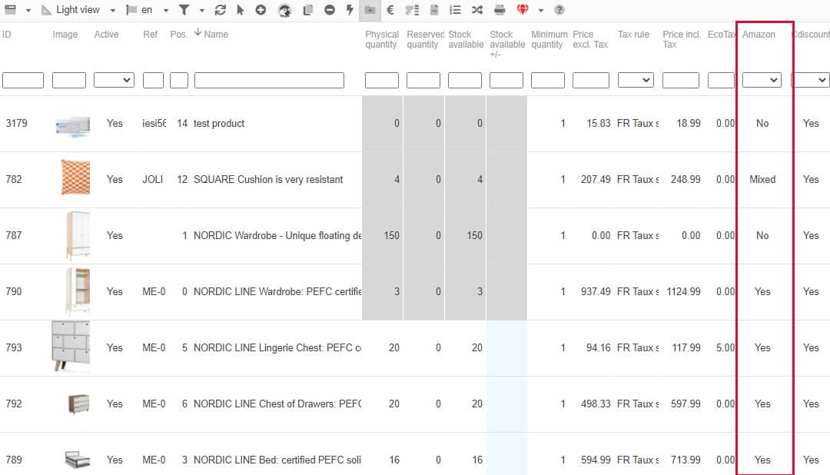Open the Tax rule filter dropdown

click(636, 80)
